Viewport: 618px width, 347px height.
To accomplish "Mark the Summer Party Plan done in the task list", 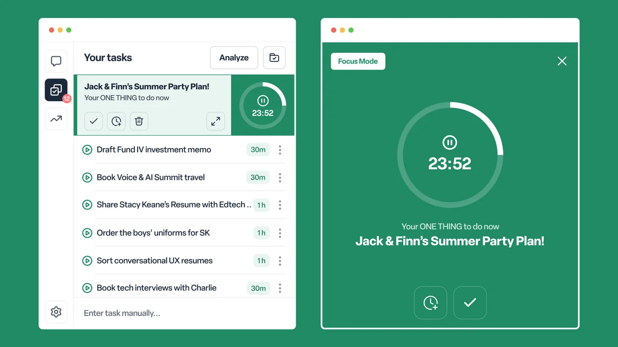I will (x=94, y=121).
